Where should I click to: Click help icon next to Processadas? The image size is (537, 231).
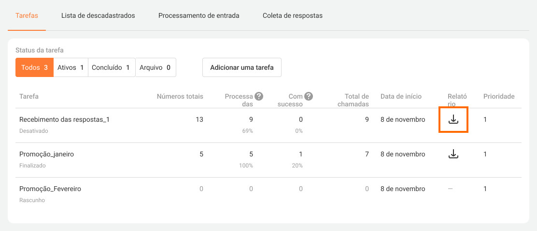pyautogui.click(x=259, y=96)
